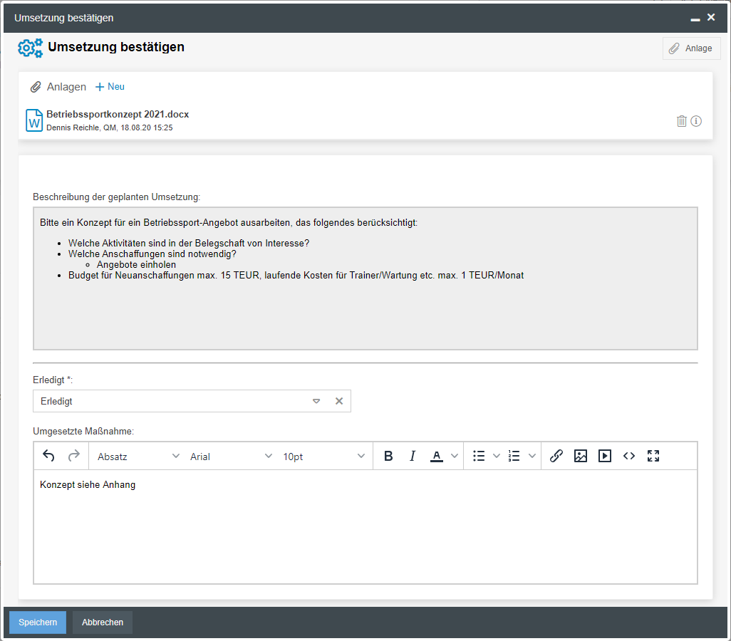Toggle italic text formatting
Image resolution: width=731 pixels, height=641 pixels.
[x=413, y=457]
